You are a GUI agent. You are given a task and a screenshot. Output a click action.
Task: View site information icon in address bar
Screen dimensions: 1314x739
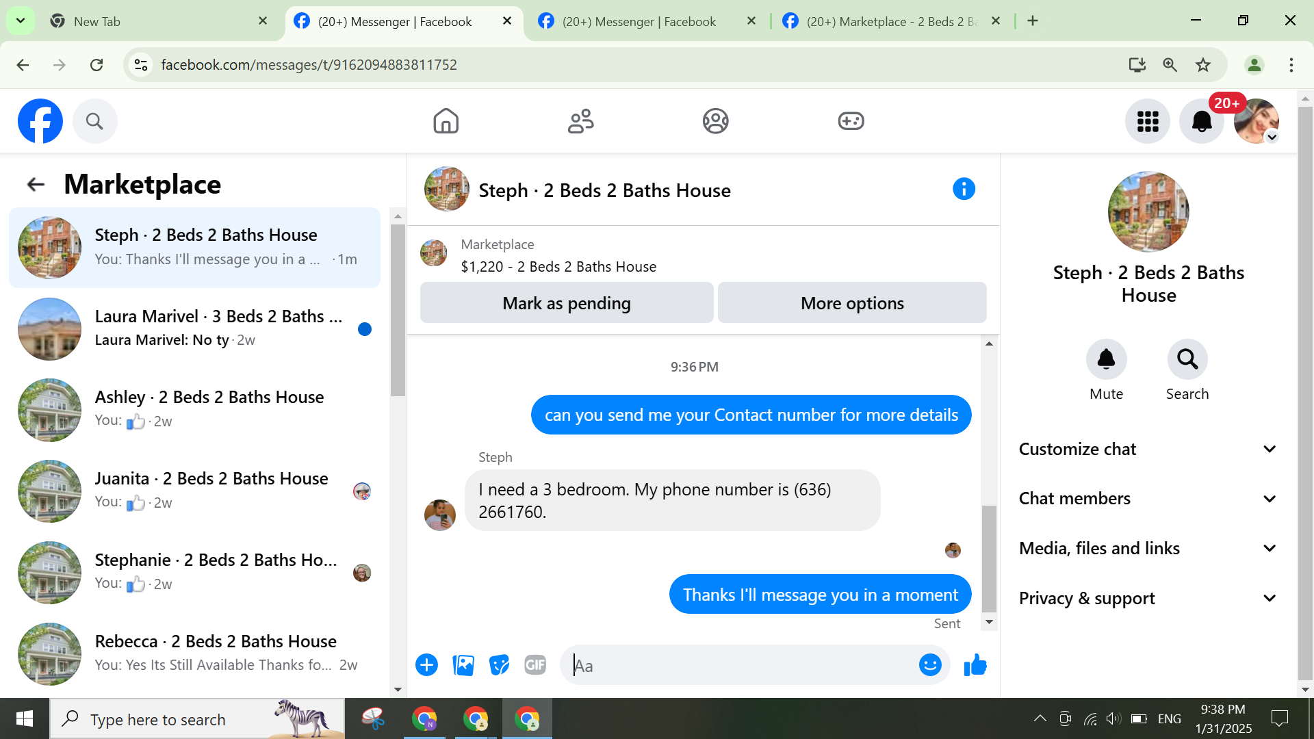coord(141,65)
